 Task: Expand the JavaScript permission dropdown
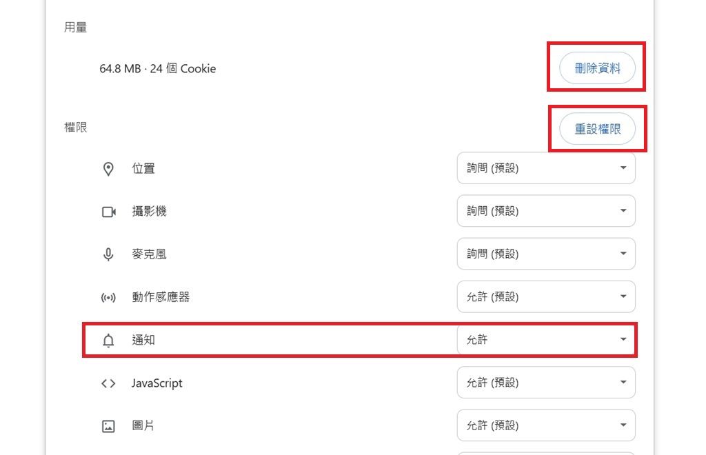545,383
